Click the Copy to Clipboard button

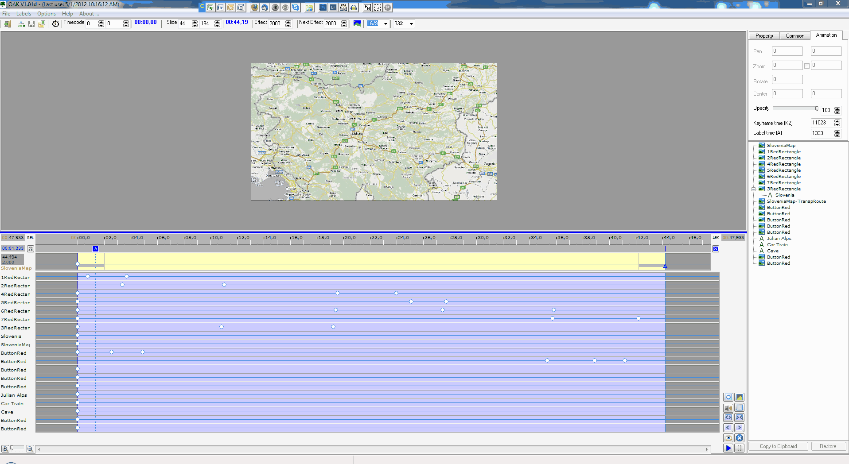778,446
